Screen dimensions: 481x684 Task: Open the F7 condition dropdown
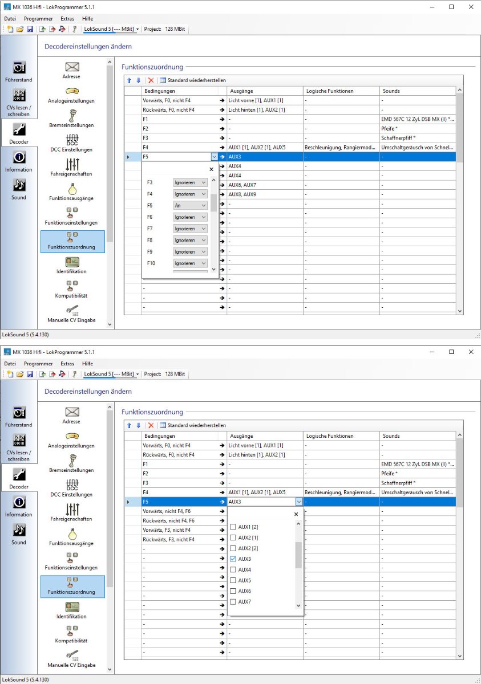pos(191,229)
